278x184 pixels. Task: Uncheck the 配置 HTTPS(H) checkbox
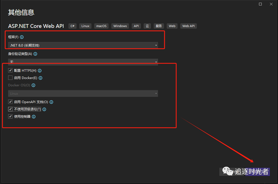pyautogui.click(x=10, y=71)
